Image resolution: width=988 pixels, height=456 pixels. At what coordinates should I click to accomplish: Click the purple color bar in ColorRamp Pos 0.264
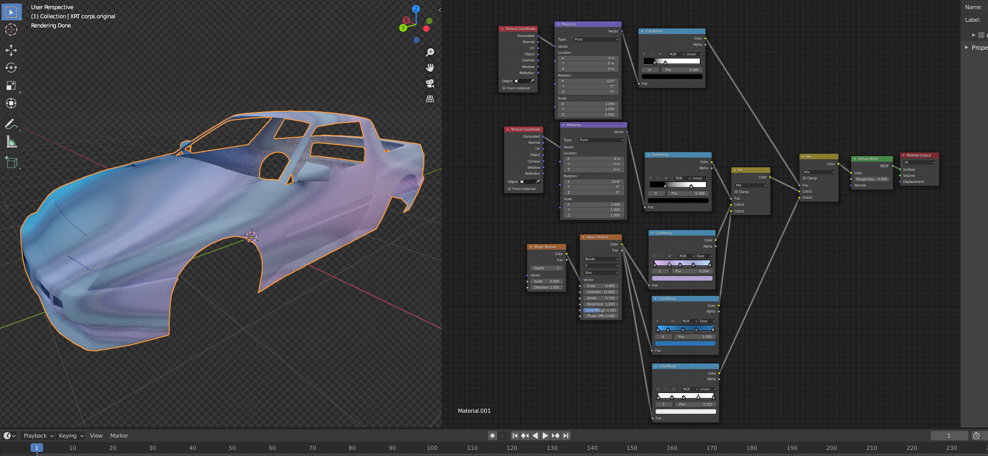pos(682,279)
